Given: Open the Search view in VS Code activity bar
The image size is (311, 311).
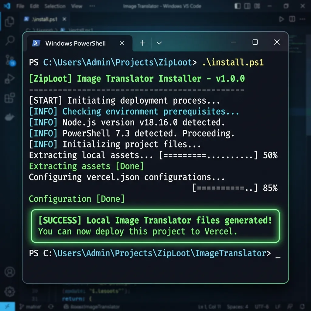Looking at the screenshot, I should click(x=9, y=40).
